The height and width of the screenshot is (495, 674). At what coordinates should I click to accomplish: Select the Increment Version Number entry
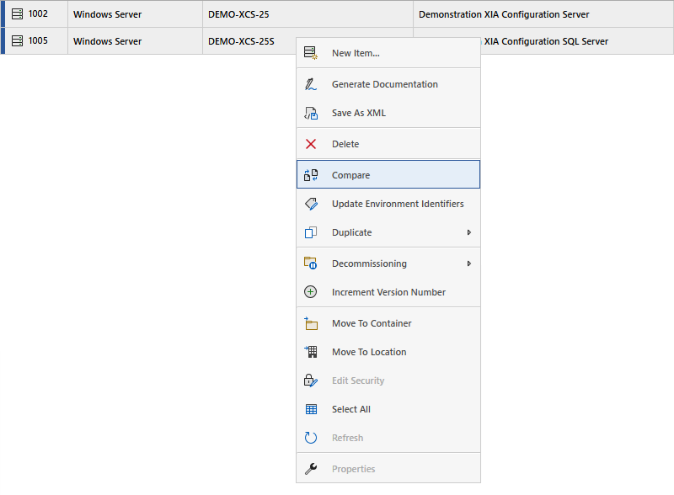388,292
